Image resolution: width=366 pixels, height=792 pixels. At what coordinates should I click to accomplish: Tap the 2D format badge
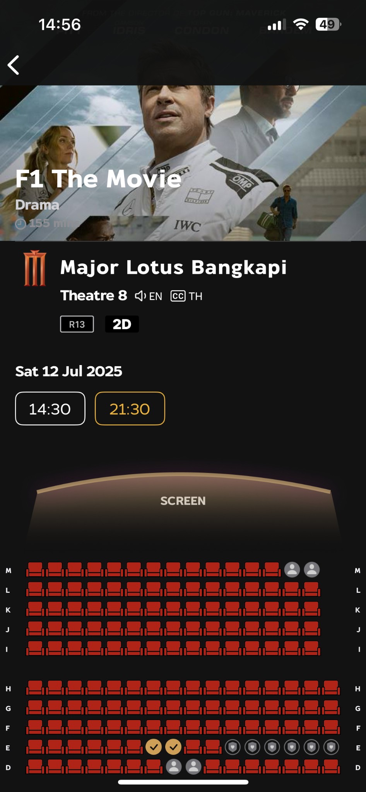point(122,324)
